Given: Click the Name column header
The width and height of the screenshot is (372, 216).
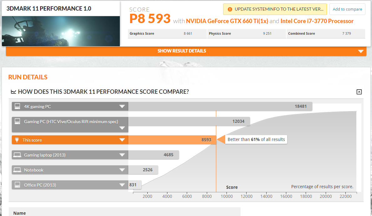Looking at the screenshot, I should (x=19, y=213).
